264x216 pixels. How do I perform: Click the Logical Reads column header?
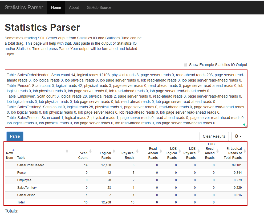point(105,155)
